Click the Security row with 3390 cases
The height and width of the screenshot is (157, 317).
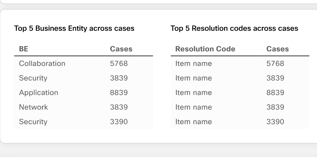pyautogui.click(x=83, y=122)
